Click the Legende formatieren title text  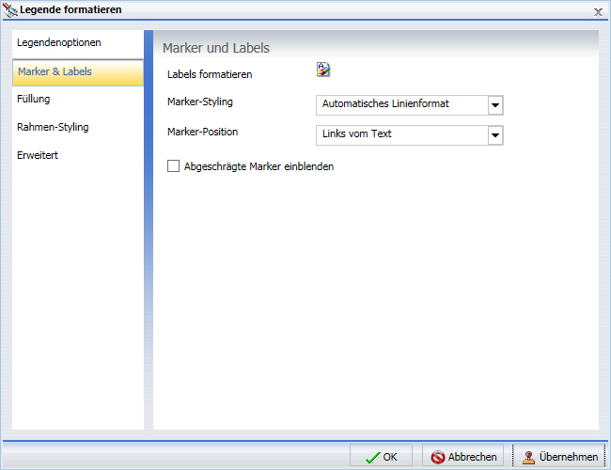(x=70, y=9)
